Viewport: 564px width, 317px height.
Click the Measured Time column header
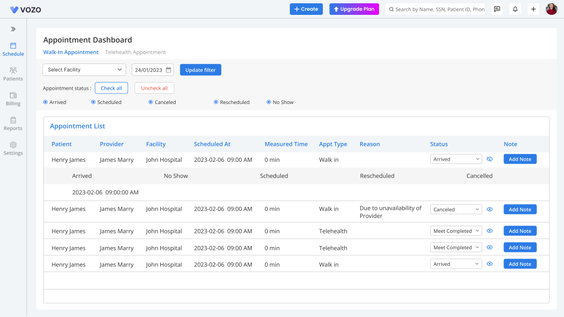[x=286, y=144]
